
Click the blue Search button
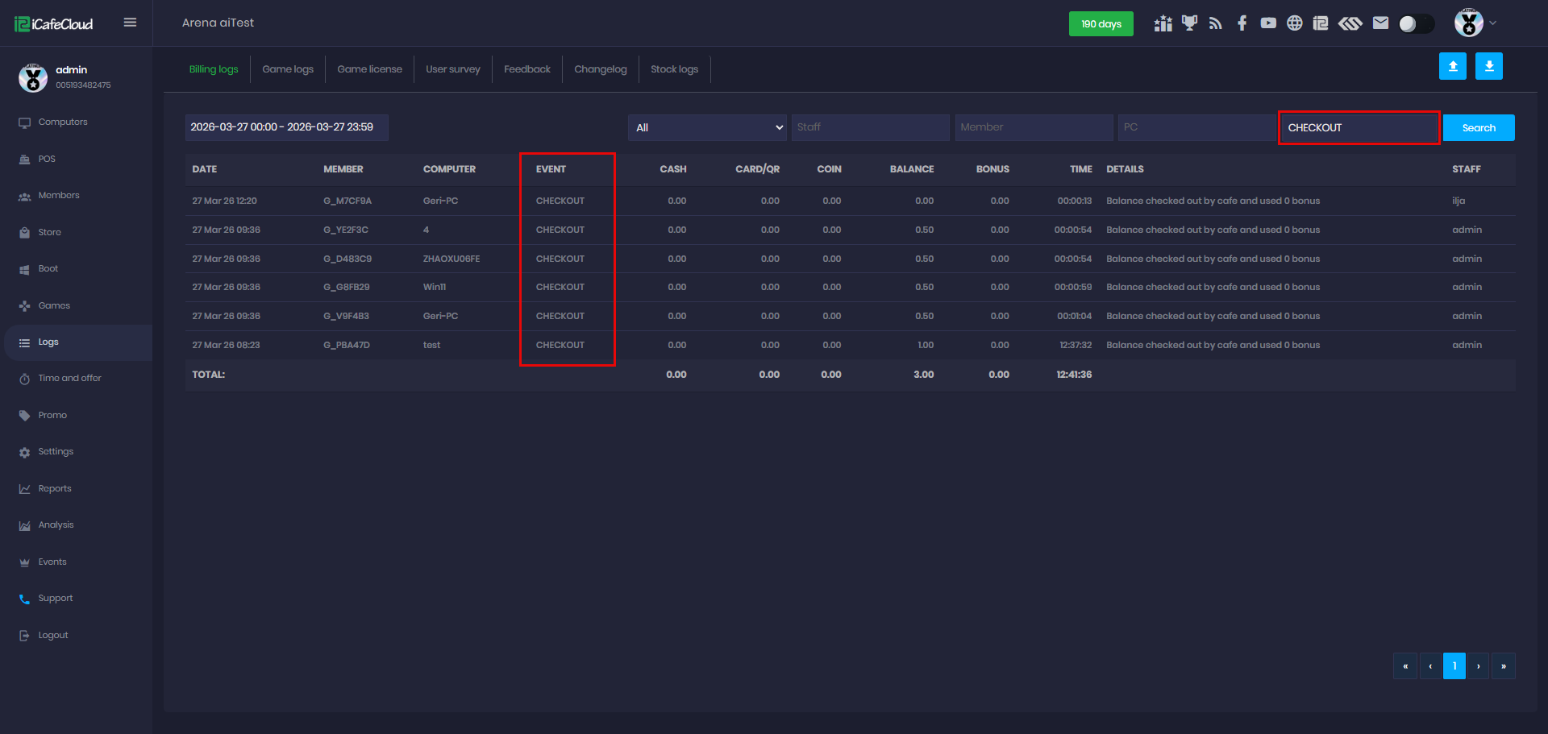coord(1478,128)
